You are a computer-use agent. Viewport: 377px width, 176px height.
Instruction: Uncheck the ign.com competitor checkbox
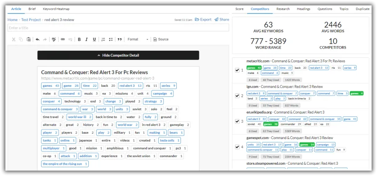(237, 96)
